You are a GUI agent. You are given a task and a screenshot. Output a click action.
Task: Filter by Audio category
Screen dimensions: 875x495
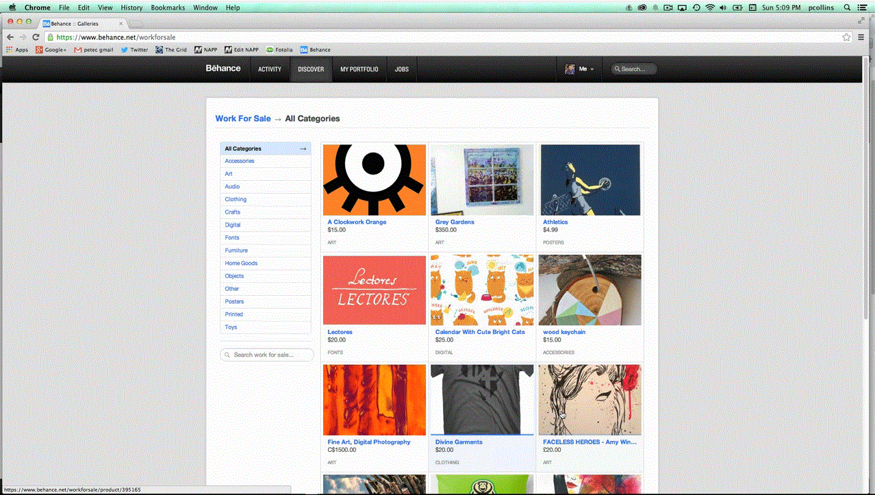(x=232, y=186)
